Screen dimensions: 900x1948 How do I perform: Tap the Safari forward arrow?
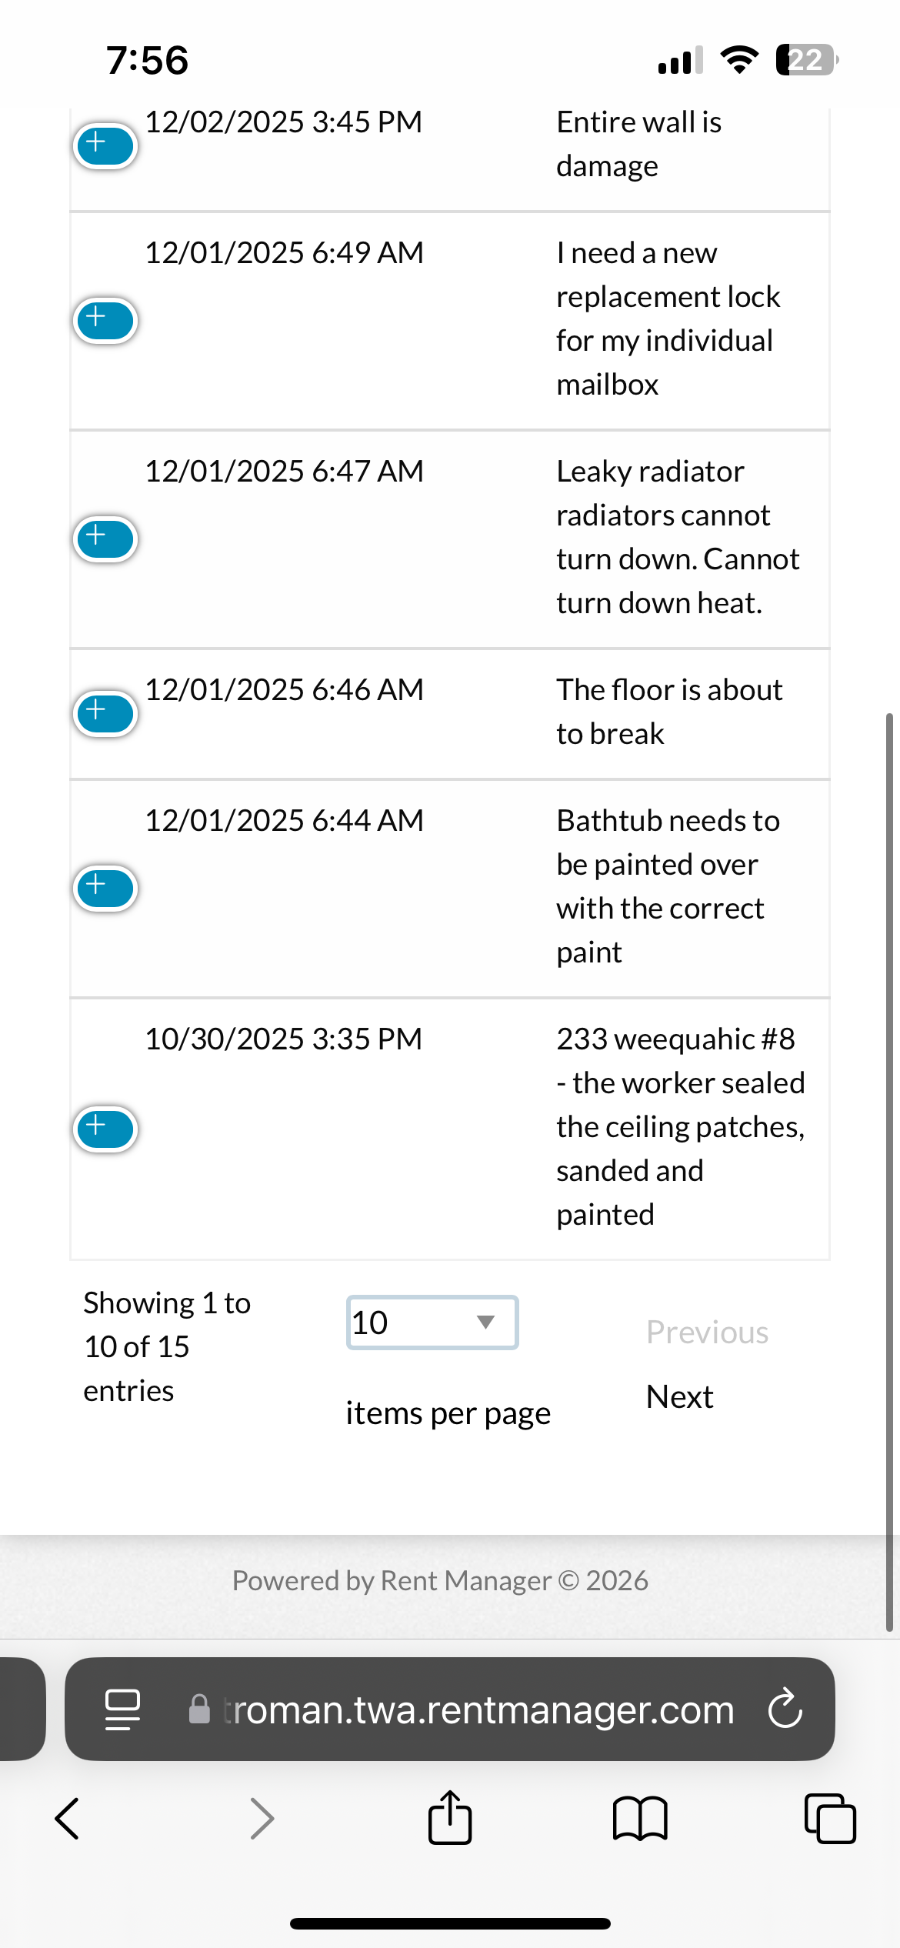pos(262,1819)
